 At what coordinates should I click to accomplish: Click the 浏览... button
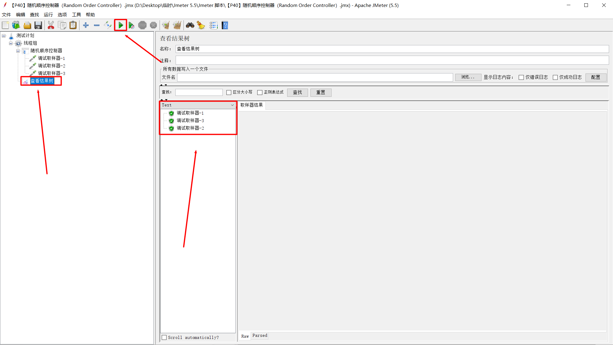468,77
